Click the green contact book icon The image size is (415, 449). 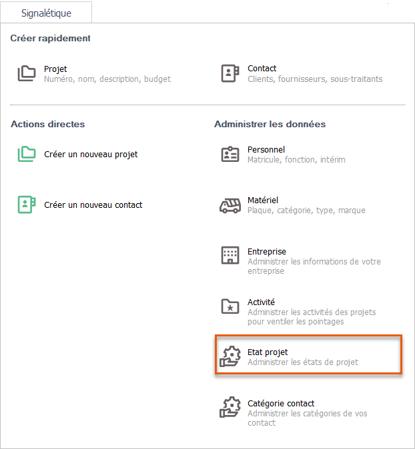click(27, 205)
